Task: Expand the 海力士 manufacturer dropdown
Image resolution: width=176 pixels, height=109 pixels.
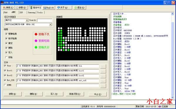Action: coord(27,20)
